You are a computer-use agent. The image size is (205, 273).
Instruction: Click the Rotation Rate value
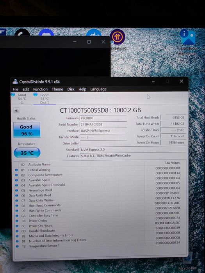pyautogui.click(x=173, y=130)
